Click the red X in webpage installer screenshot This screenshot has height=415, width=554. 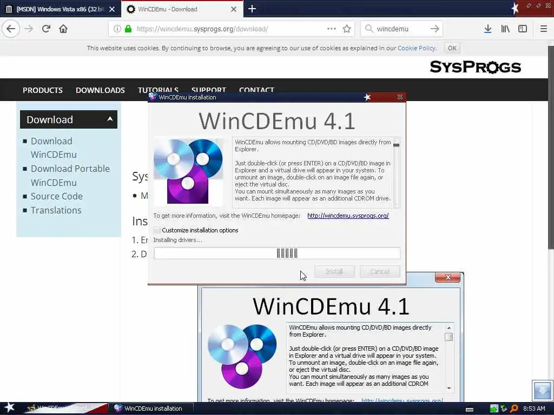tap(447, 277)
